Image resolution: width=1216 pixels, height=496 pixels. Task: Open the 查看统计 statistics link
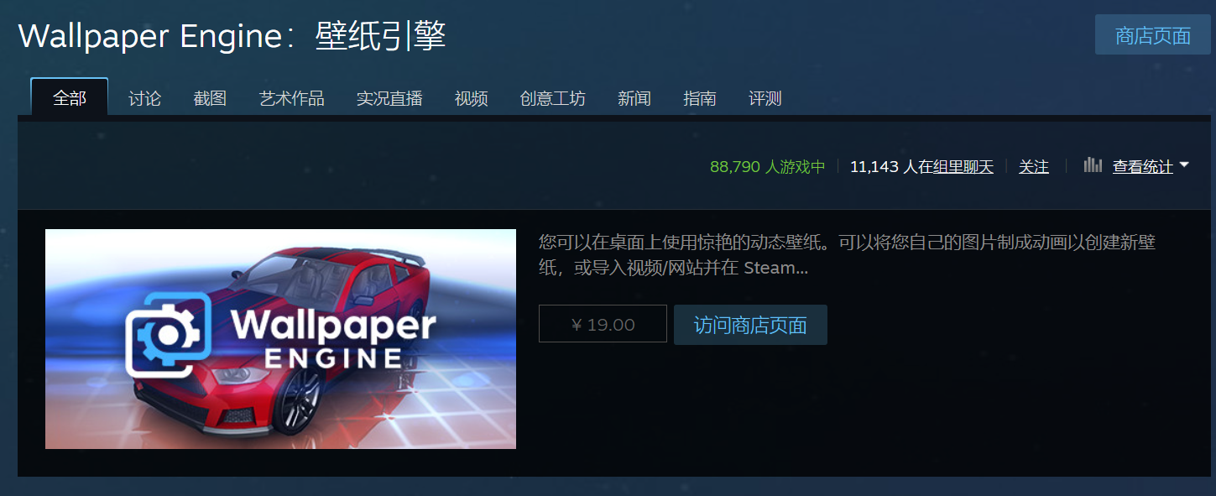point(1142,167)
